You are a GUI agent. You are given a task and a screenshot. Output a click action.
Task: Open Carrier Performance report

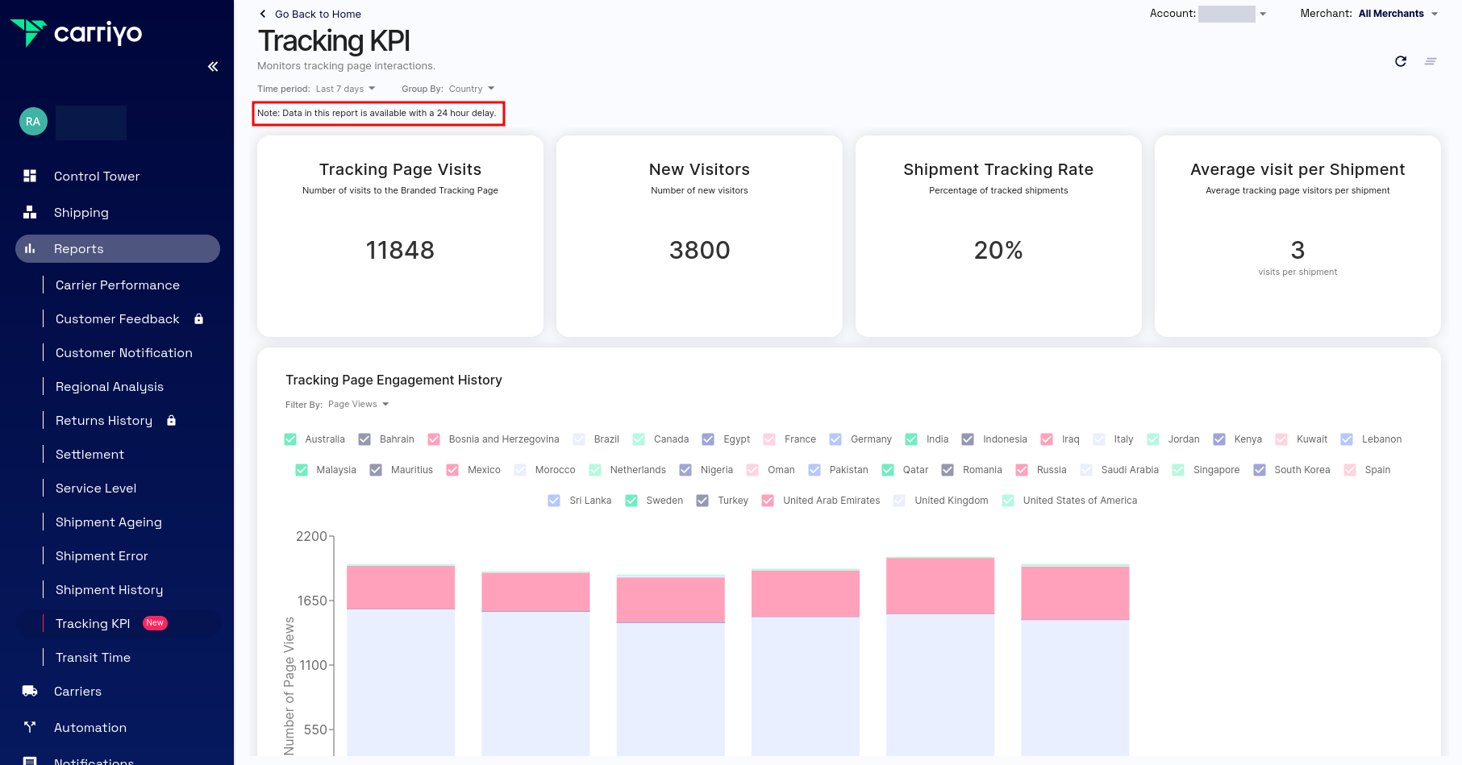(118, 285)
